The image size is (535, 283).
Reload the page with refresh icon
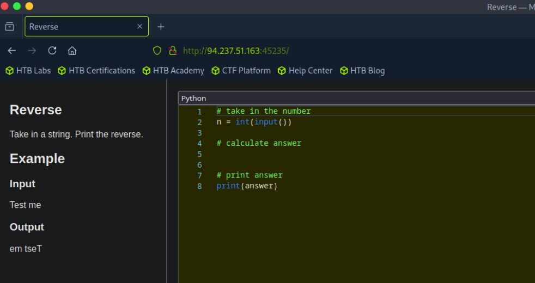coord(52,51)
